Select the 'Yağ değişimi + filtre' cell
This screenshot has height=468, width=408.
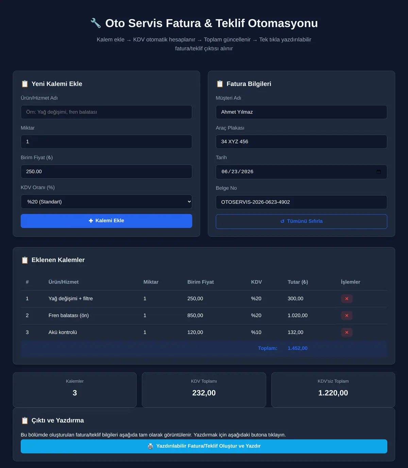(71, 299)
